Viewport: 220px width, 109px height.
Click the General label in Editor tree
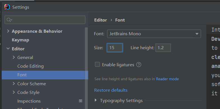[25, 57]
